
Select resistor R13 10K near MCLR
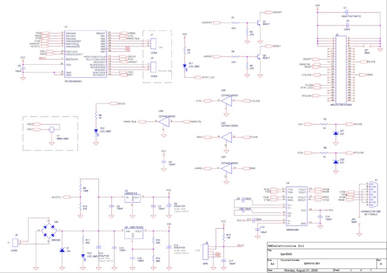224,236
